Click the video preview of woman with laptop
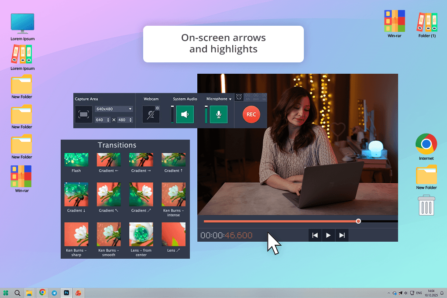Screen dimensions: 447x298 pyautogui.click(x=298, y=144)
